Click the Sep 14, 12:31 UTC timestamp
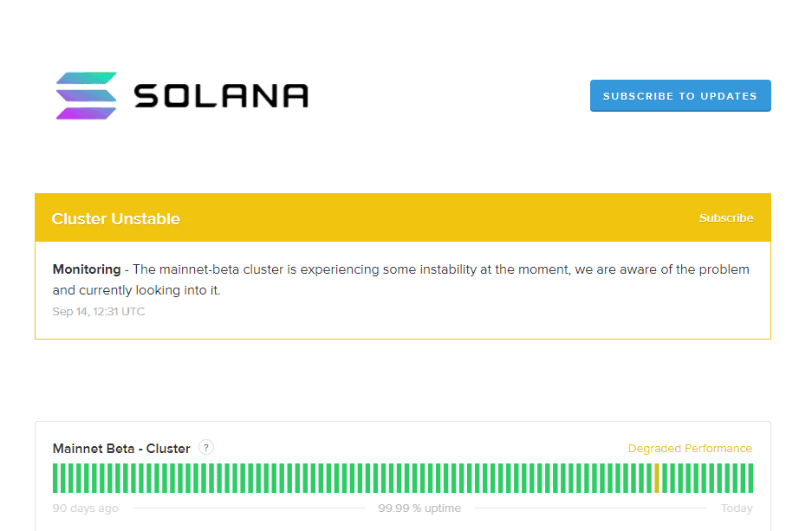 98,312
